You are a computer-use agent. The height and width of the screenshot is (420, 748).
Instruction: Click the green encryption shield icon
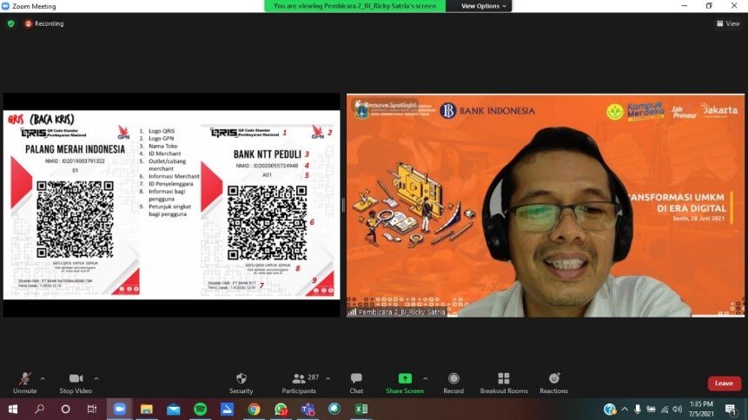(x=11, y=23)
